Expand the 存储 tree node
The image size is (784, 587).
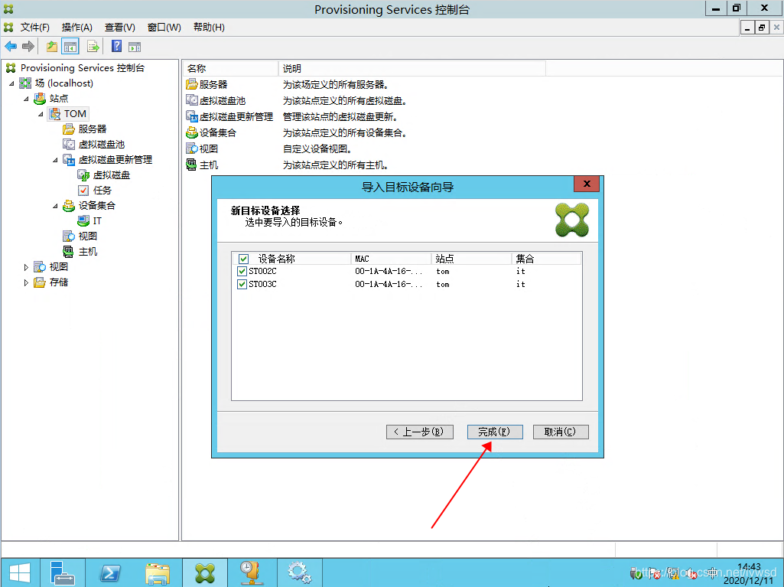(x=26, y=282)
